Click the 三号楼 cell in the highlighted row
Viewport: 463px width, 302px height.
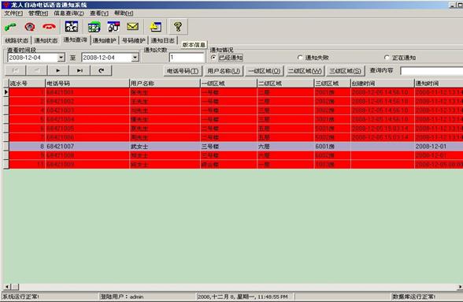point(228,147)
